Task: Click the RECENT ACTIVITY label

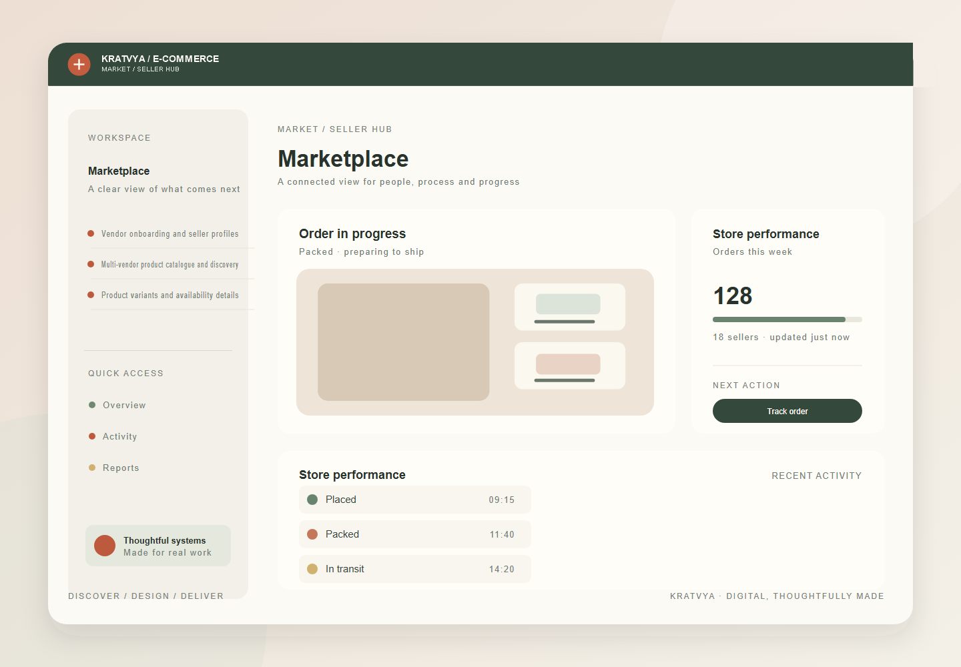Action: (817, 476)
